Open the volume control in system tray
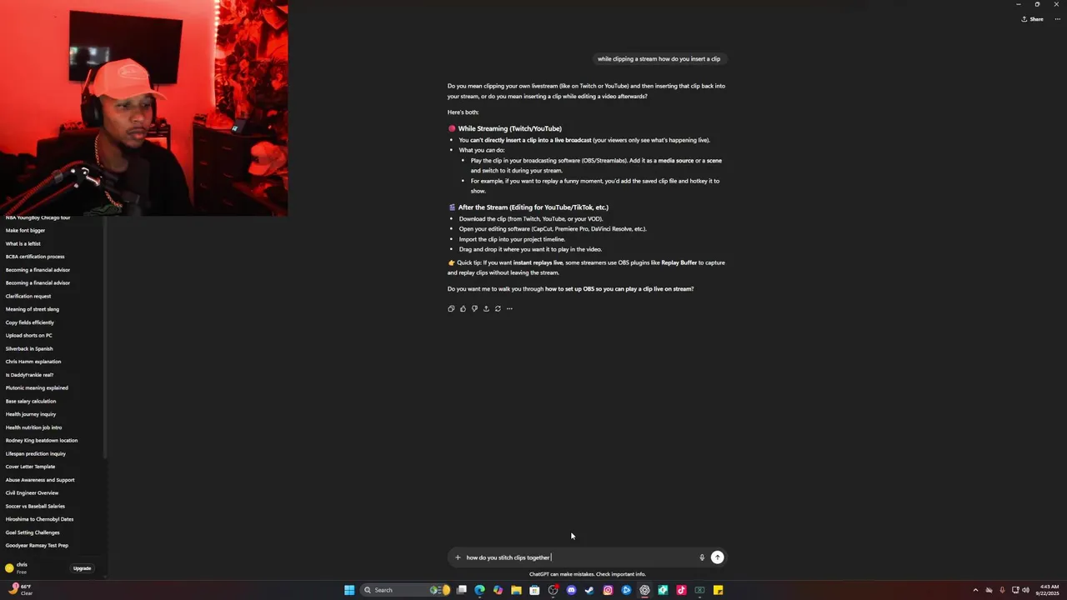The image size is (1067, 600). [x=1025, y=590]
